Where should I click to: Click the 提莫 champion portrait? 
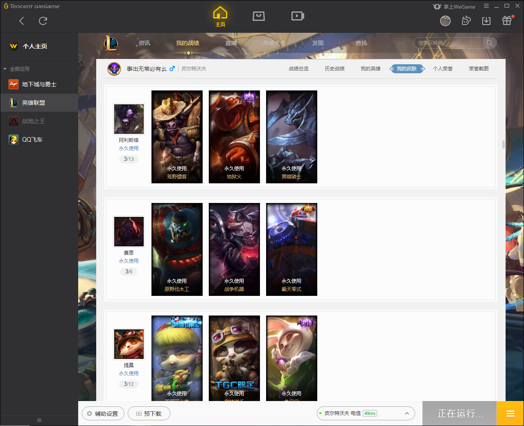(x=129, y=344)
